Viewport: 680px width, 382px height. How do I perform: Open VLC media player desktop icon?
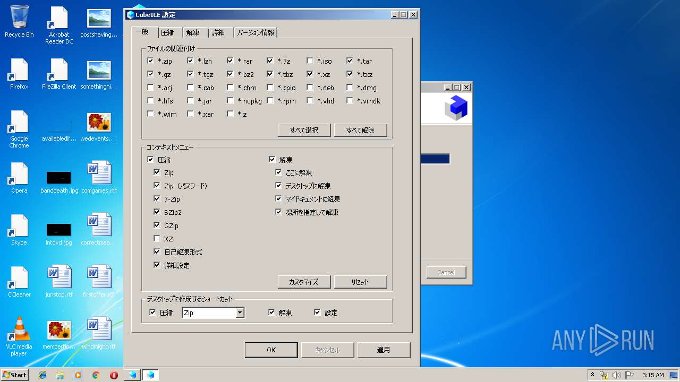[x=19, y=337]
